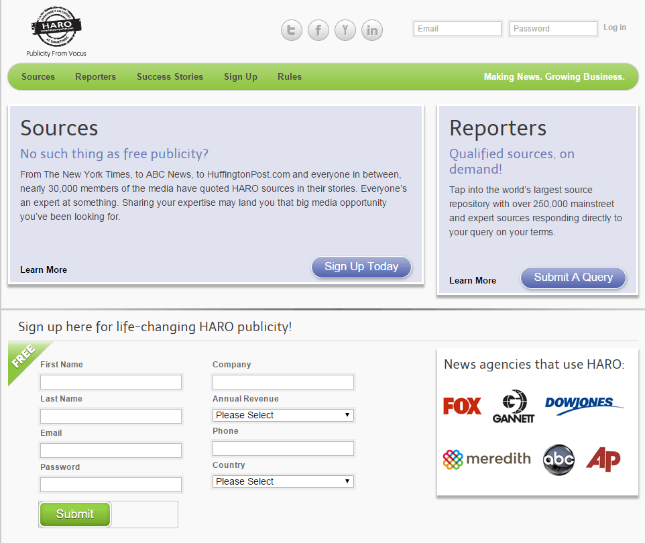Focus the Last Name field
Screen dimensions: 645x543
[x=111, y=416]
